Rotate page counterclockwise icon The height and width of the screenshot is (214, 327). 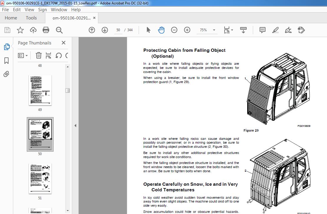click(59, 55)
